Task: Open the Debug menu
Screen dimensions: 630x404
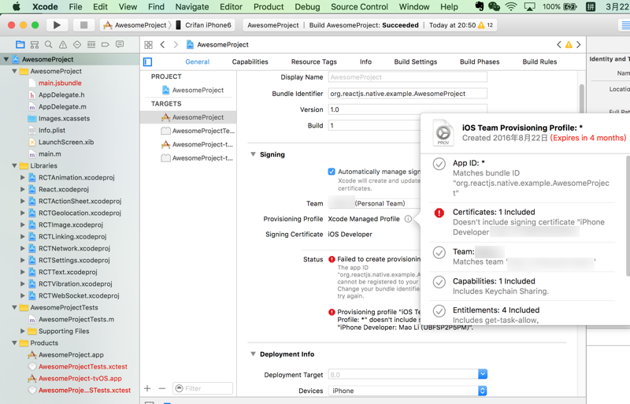Action: coord(307,6)
